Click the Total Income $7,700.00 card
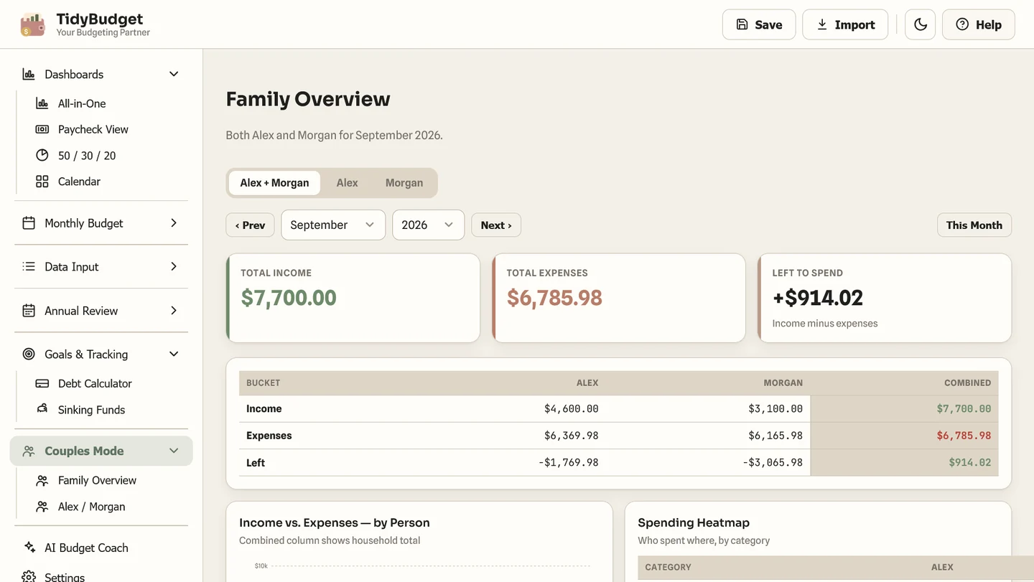 coord(353,298)
